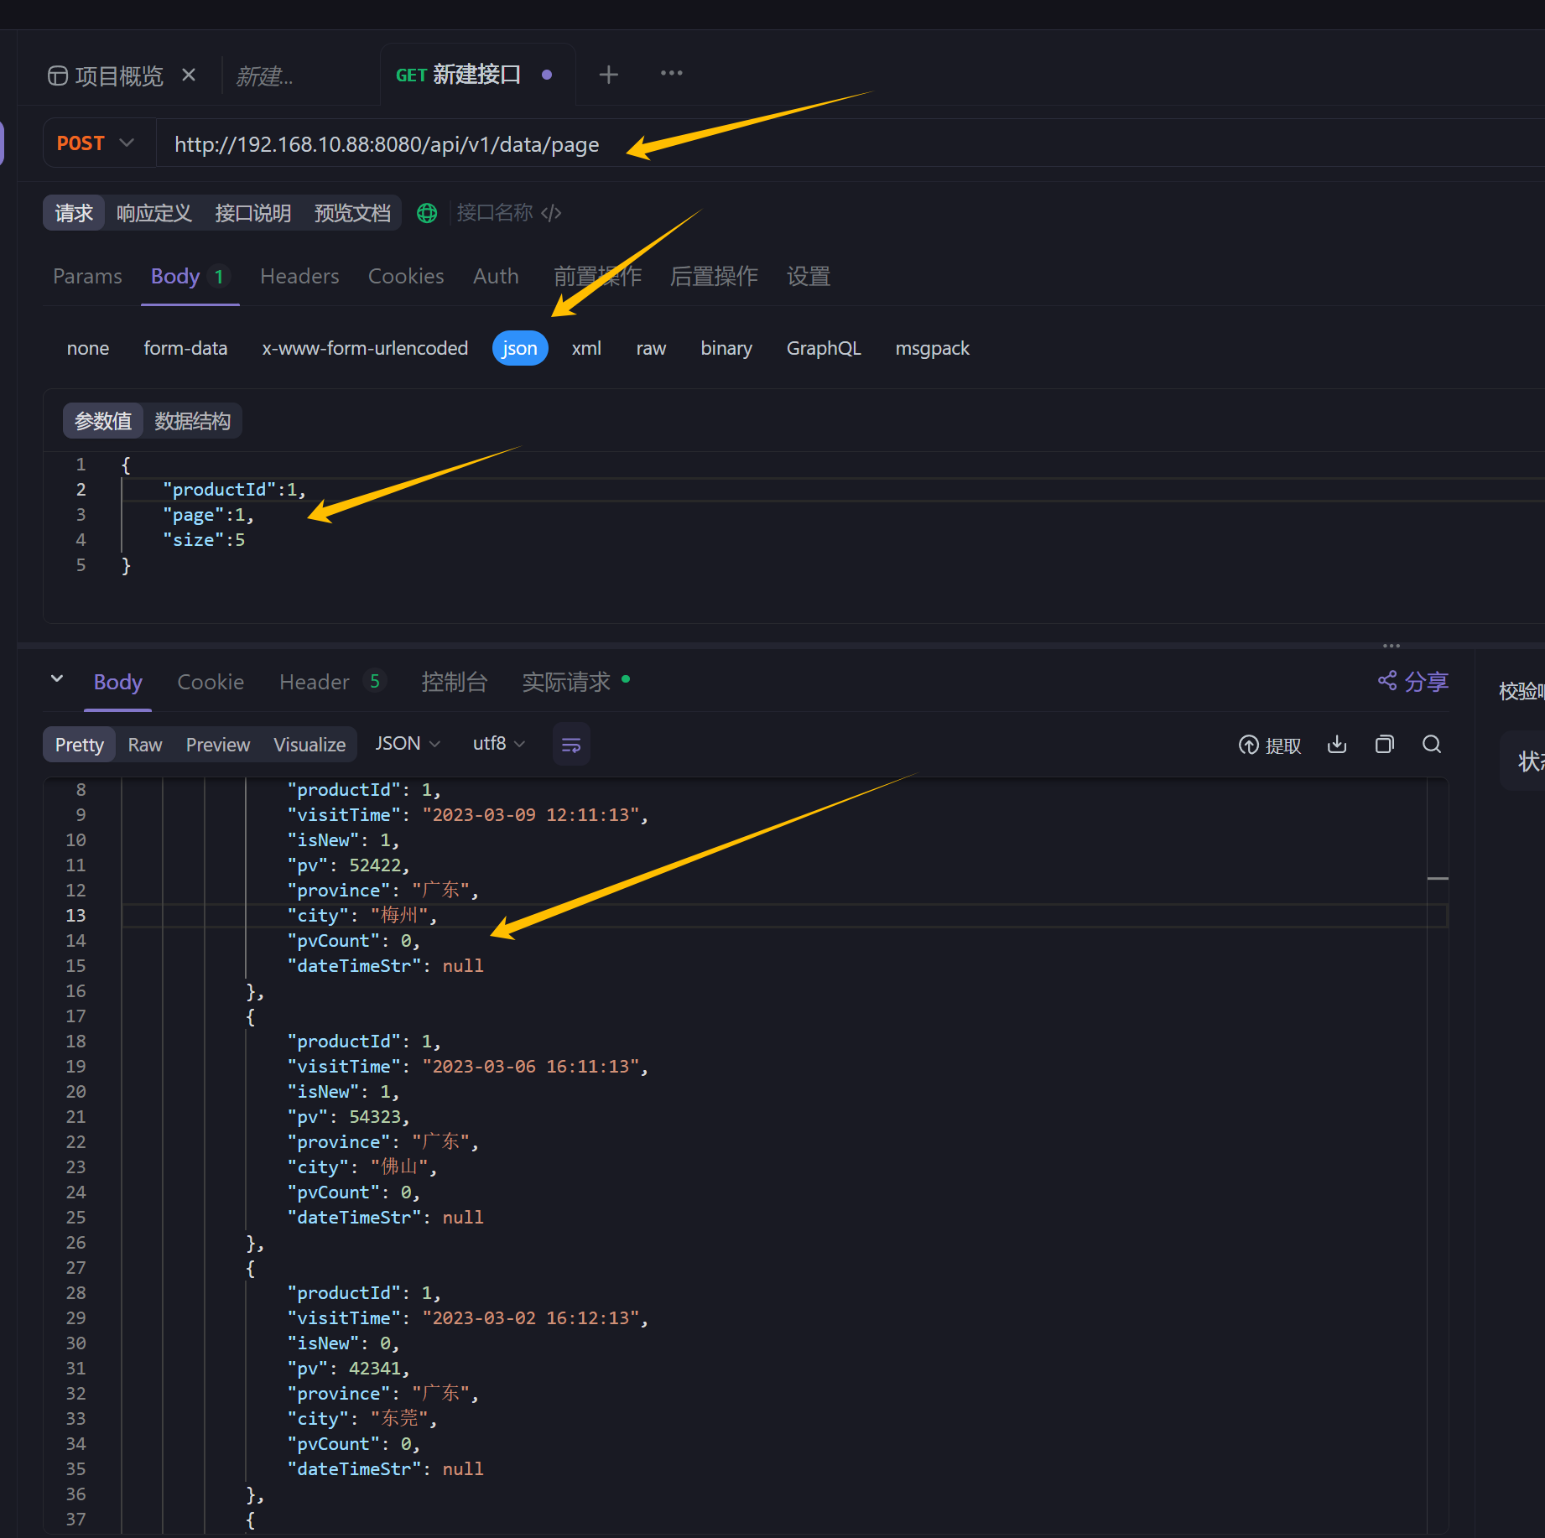Select msgpack body type
This screenshot has width=1545, height=1538.
pyautogui.click(x=932, y=348)
